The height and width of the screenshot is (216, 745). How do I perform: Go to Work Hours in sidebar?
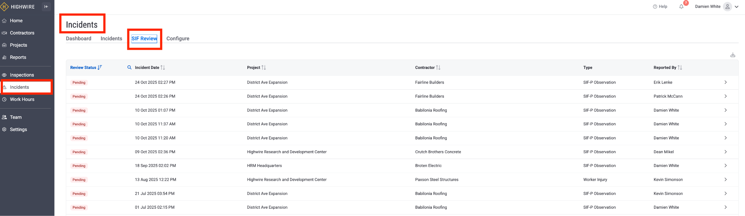(x=22, y=99)
